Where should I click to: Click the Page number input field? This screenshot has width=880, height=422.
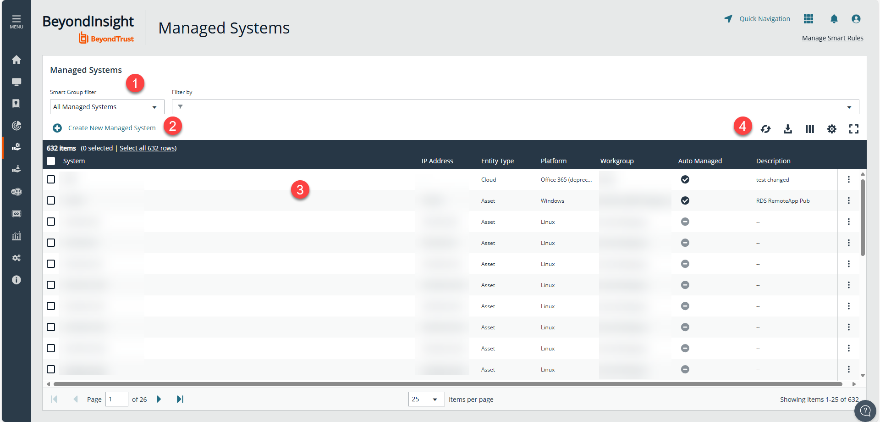[117, 399]
